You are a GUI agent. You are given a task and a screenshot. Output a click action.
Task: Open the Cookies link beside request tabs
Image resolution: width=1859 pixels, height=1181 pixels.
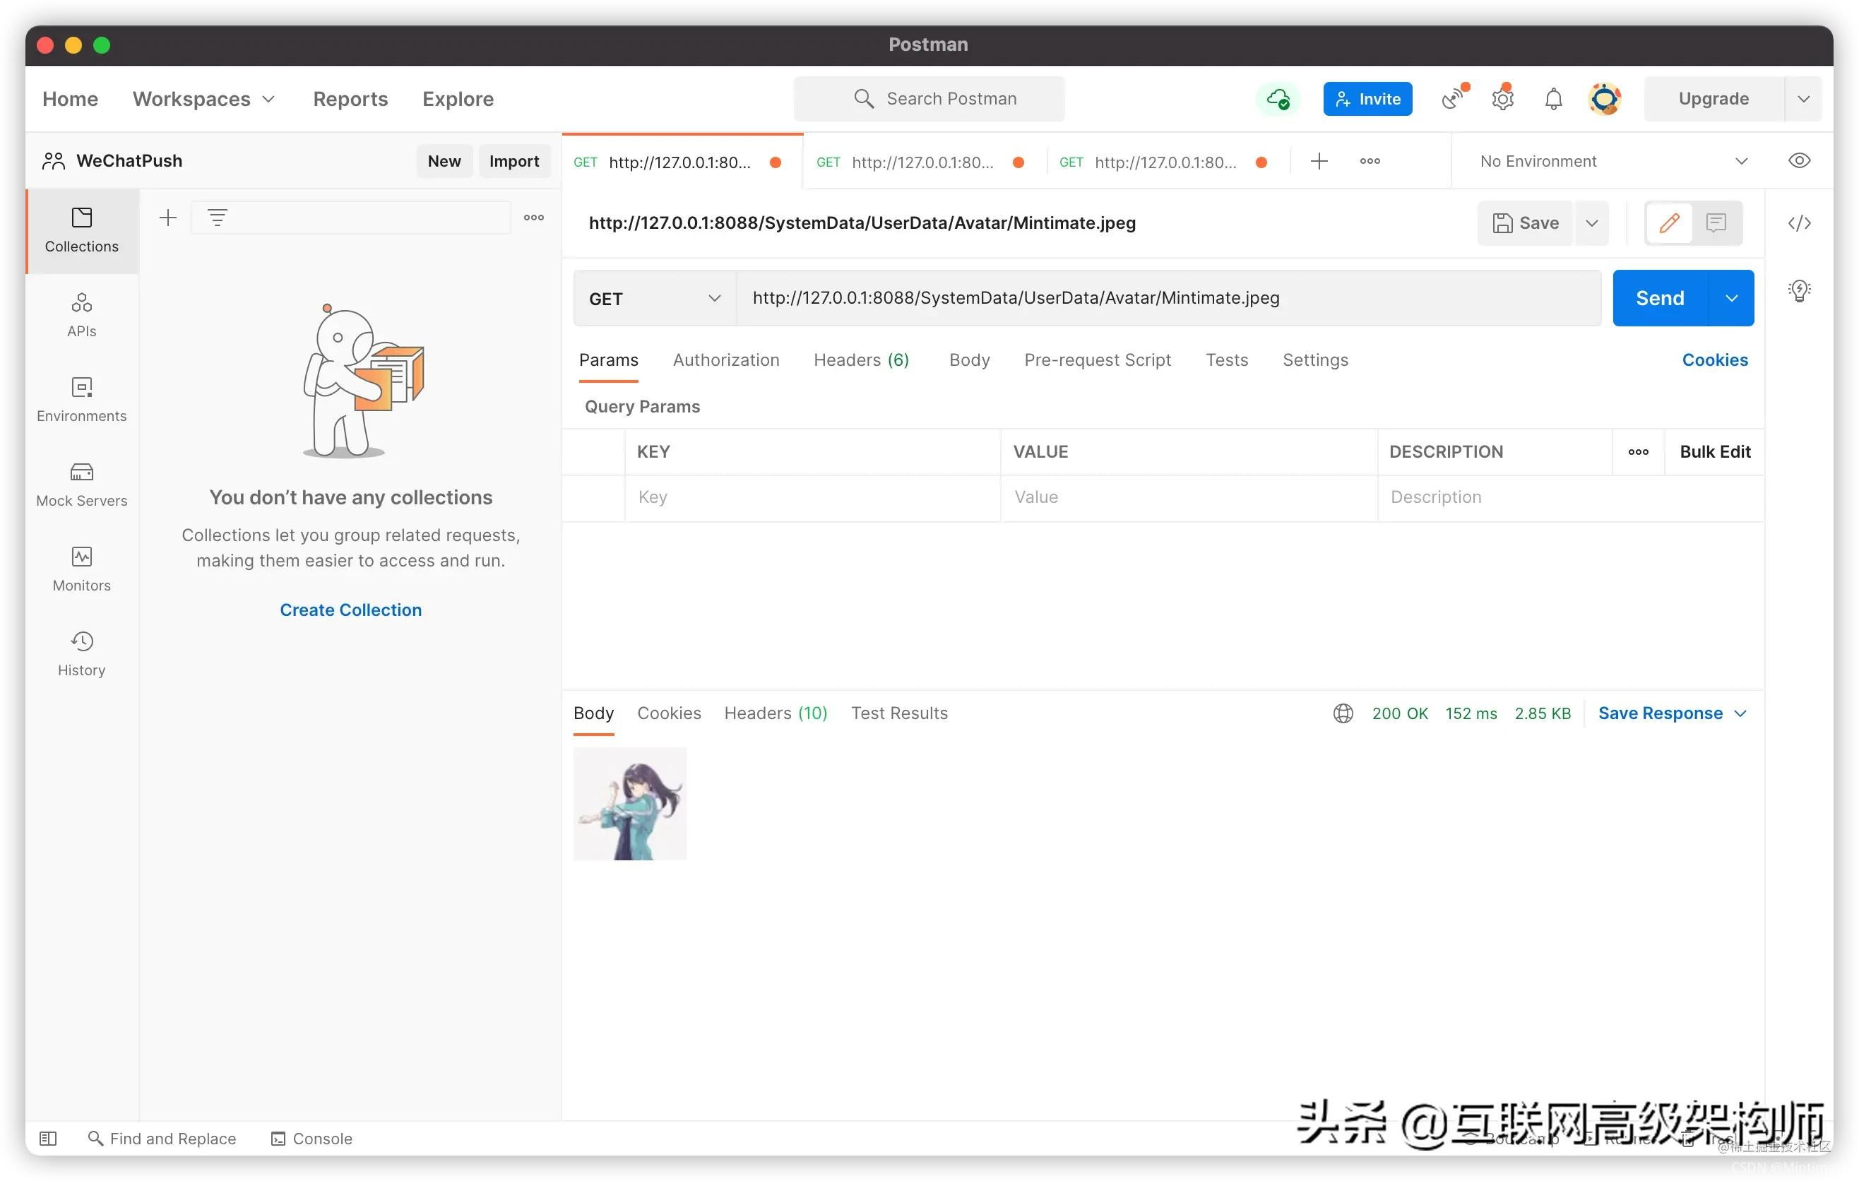click(x=1714, y=360)
